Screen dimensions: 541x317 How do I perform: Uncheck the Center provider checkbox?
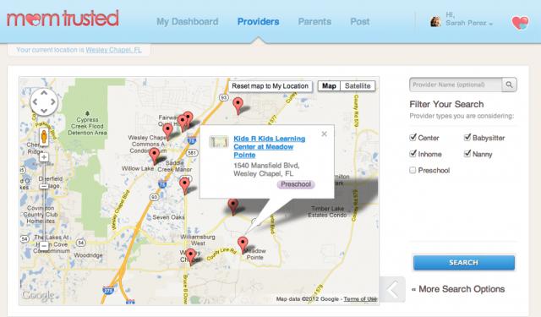pos(413,137)
